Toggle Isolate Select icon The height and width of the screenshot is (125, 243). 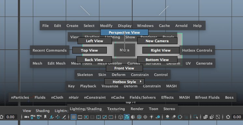(x=196, y=117)
